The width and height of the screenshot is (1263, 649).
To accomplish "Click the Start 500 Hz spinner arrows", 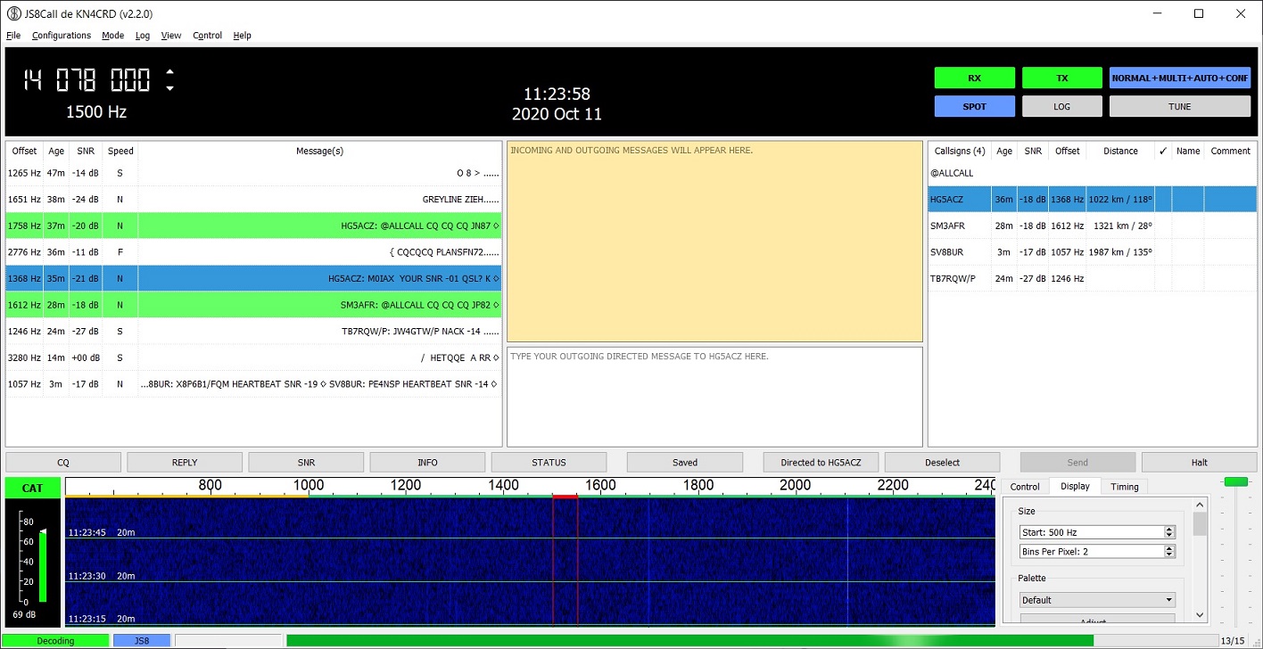I will (1169, 532).
